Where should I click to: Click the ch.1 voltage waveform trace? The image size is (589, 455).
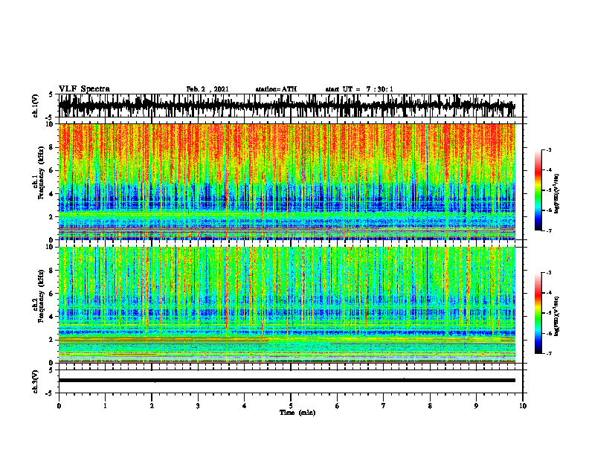click(286, 106)
